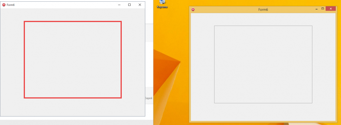Click the app icon in right Form6 title bar
This screenshot has height=125, width=341.
(193, 9)
